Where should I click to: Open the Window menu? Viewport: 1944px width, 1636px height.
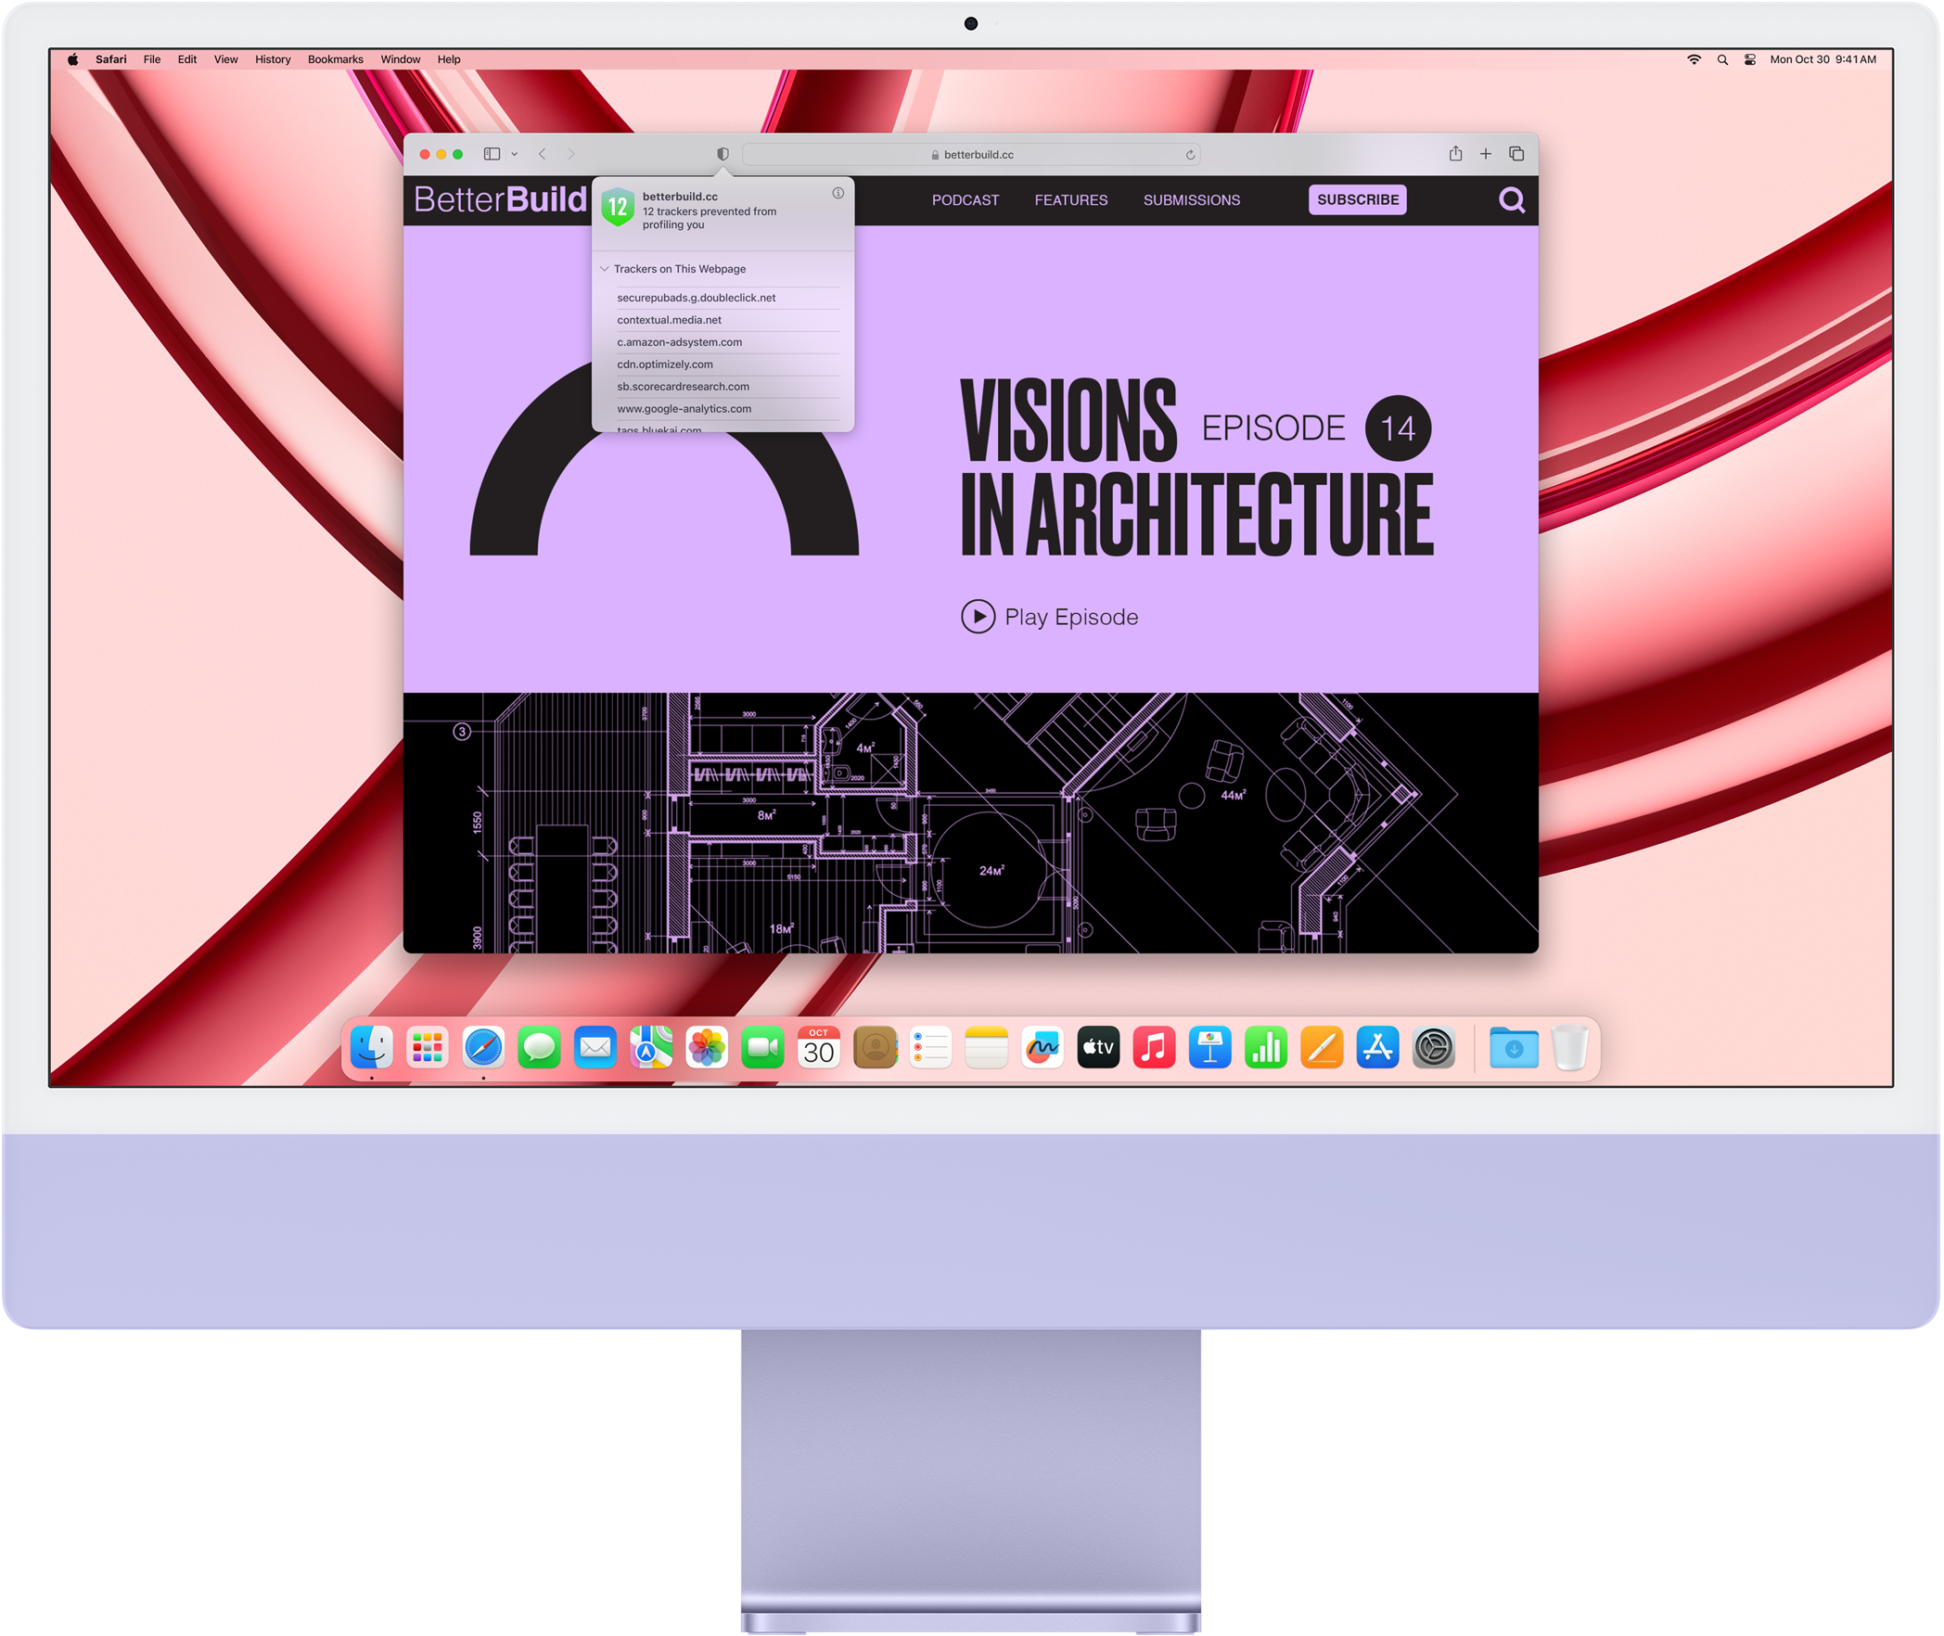401,59
